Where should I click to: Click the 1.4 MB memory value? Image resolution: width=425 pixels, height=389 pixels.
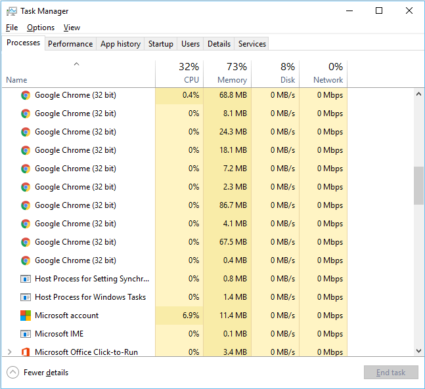[235, 297]
